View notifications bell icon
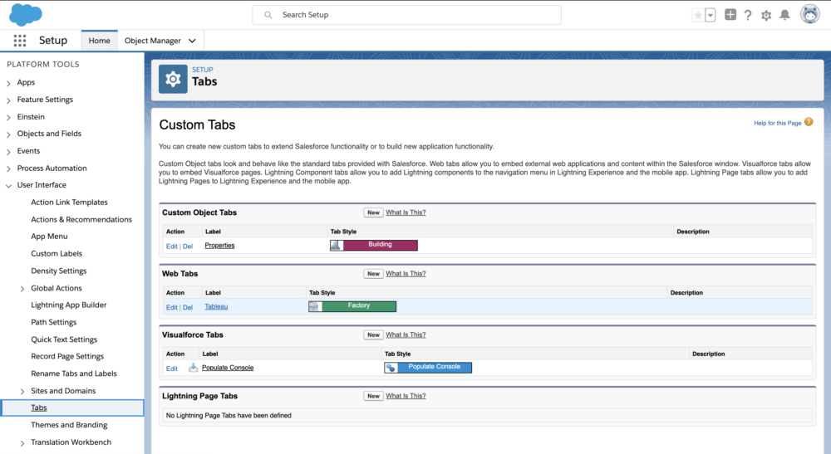This screenshot has width=831, height=454. coord(784,15)
